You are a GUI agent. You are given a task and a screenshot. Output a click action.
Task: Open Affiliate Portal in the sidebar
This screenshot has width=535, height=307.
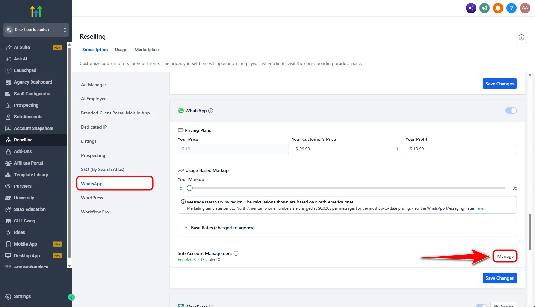coord(33,163)
